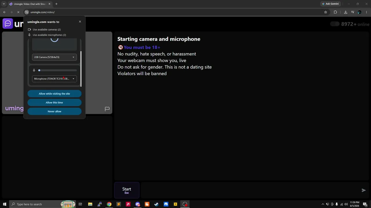Open Steam from the taskbar
The width and height of the screenshot is (371, 208).
click(156, 204)
